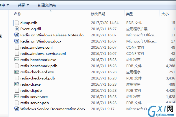This screenshot has width=176, height=117.
Task: Click the size value 4,420
Action: (x=170, y=91)
